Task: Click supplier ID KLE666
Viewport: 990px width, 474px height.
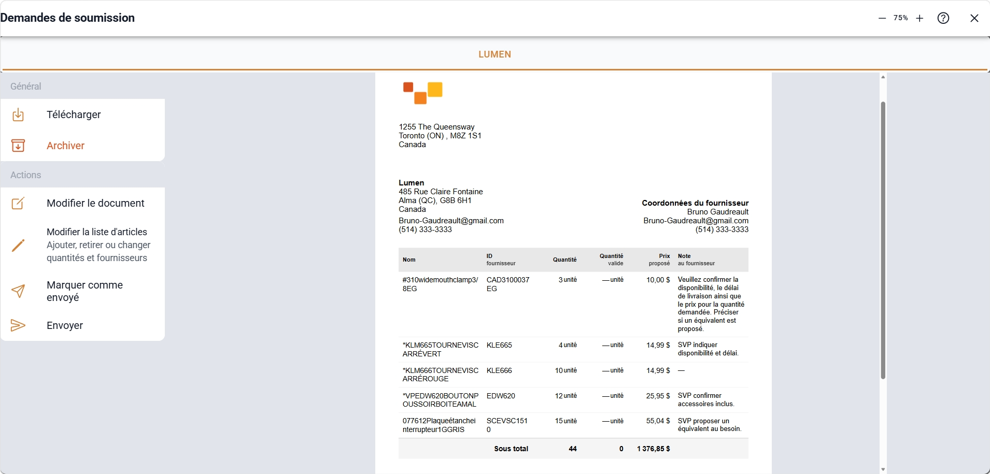Action: (499, 370)
